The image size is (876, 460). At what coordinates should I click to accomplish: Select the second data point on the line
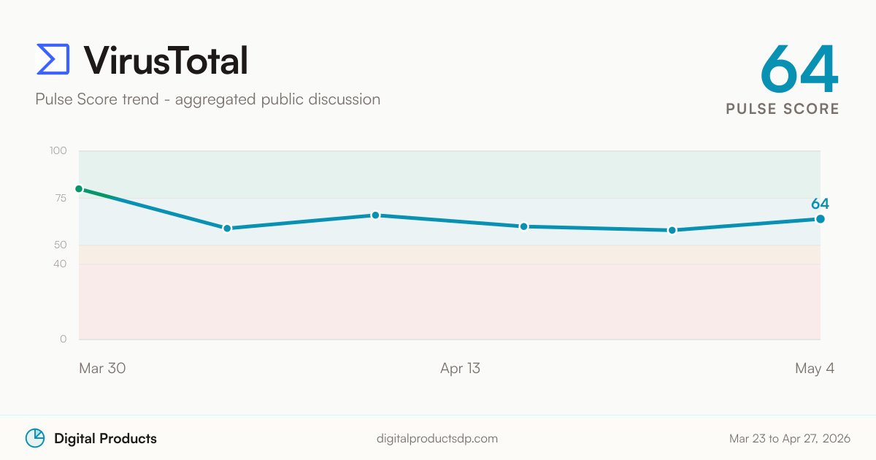pos(227,228)
